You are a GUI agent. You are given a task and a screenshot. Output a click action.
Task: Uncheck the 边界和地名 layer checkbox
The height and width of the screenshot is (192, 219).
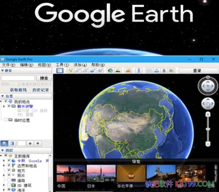[x=9, y=165]
